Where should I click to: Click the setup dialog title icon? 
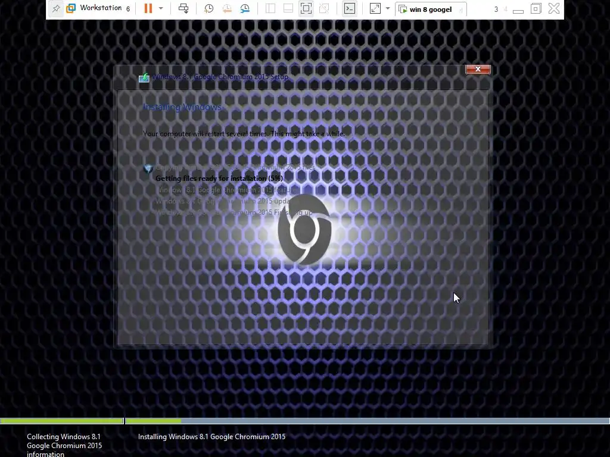click(x=144, y=77)
